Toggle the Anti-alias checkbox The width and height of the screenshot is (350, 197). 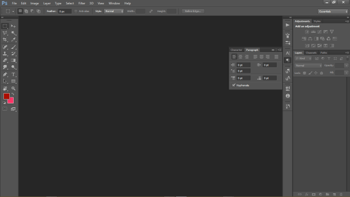tap(76, 11)
